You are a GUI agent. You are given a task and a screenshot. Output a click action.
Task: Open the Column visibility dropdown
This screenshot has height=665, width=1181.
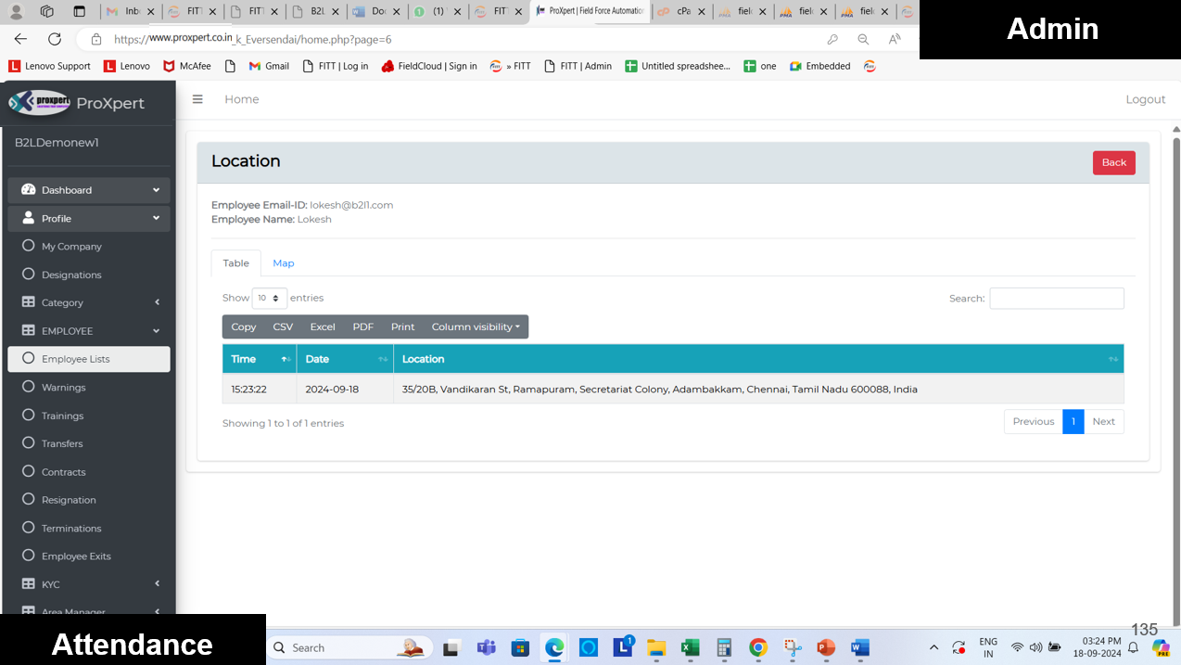(x=476, y=326)
